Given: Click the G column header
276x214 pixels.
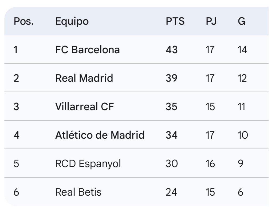Looking at the screenshot, I should [241, 21].
